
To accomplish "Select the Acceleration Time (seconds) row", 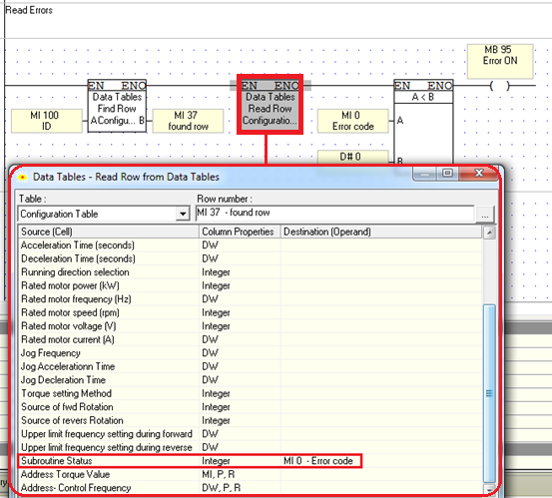I will point(250,245).
